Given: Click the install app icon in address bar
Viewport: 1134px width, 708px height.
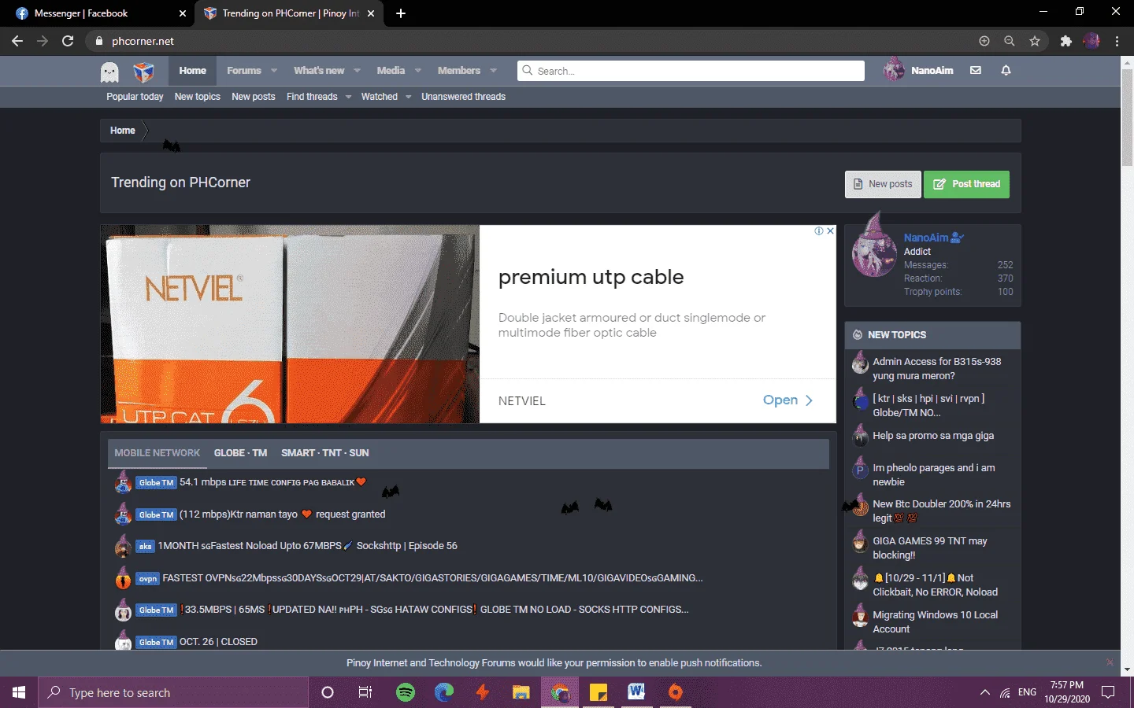Looking at the screenshot, I should (984, 41).
